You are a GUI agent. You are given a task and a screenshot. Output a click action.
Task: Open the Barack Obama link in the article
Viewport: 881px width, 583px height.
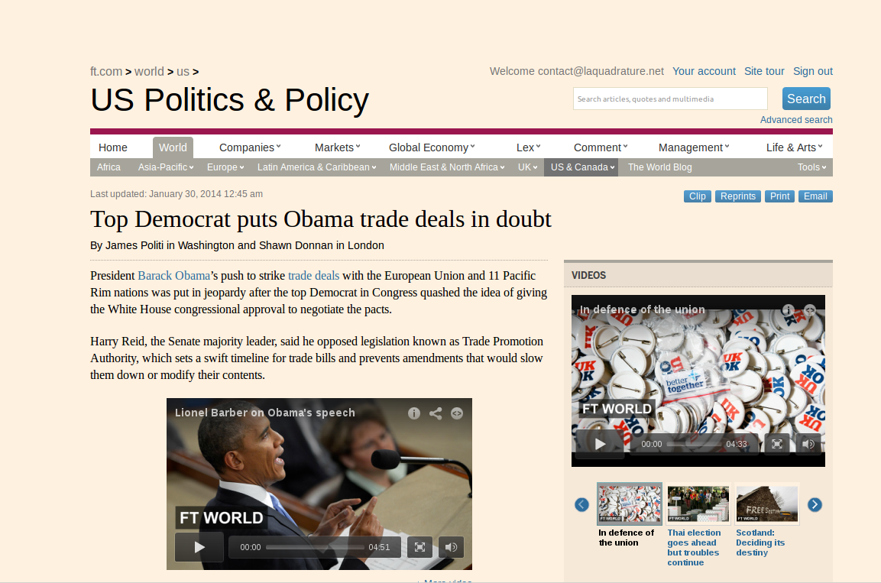[173, 276]
